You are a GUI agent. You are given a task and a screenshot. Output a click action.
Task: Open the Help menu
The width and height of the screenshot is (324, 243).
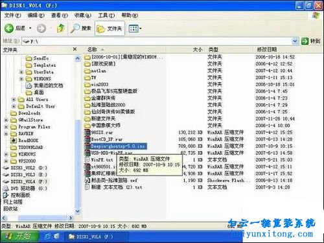point(130,16)
